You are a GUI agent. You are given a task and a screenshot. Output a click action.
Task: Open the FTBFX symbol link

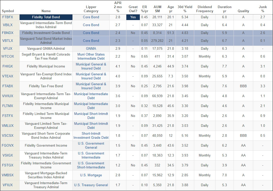[x=8, y=17]
